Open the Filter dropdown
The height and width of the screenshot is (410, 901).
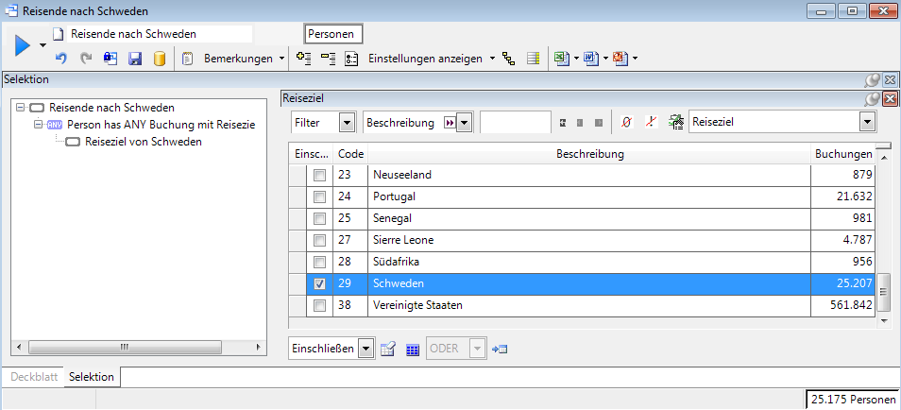tap(347, 123)
